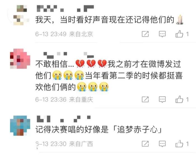Repost the comment from Beijing
This screenshot has height=155, width=196.
tap(145, 34)
